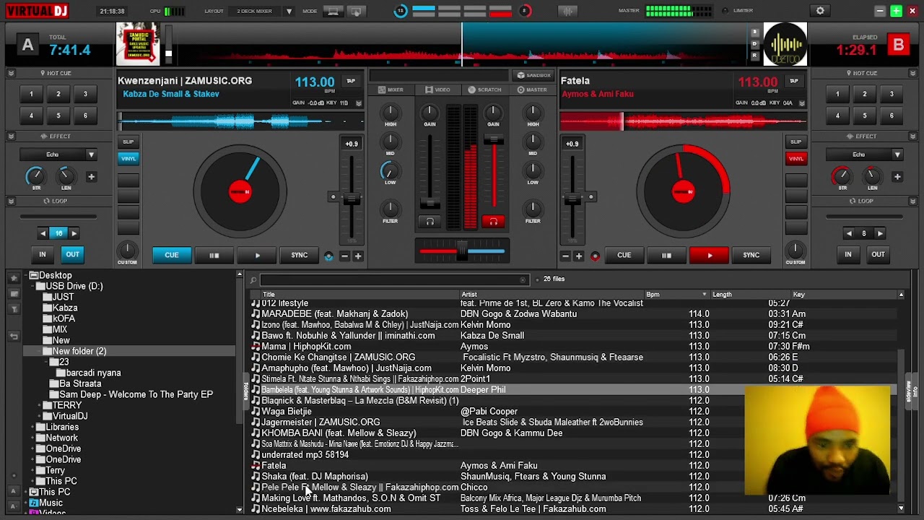Click the back arrow icon in browser sidebar

tap(14, 337)
